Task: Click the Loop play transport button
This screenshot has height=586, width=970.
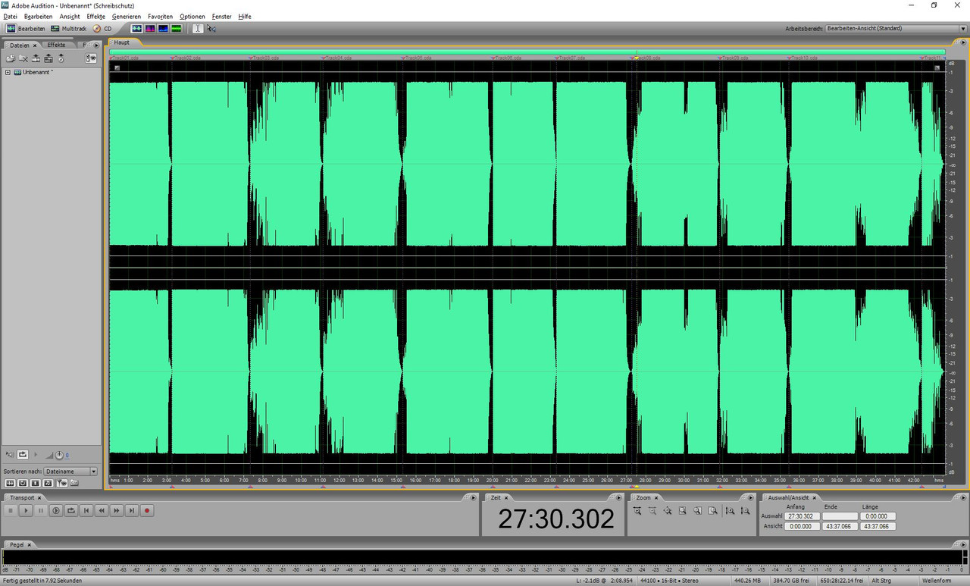Action: point(71,511)
